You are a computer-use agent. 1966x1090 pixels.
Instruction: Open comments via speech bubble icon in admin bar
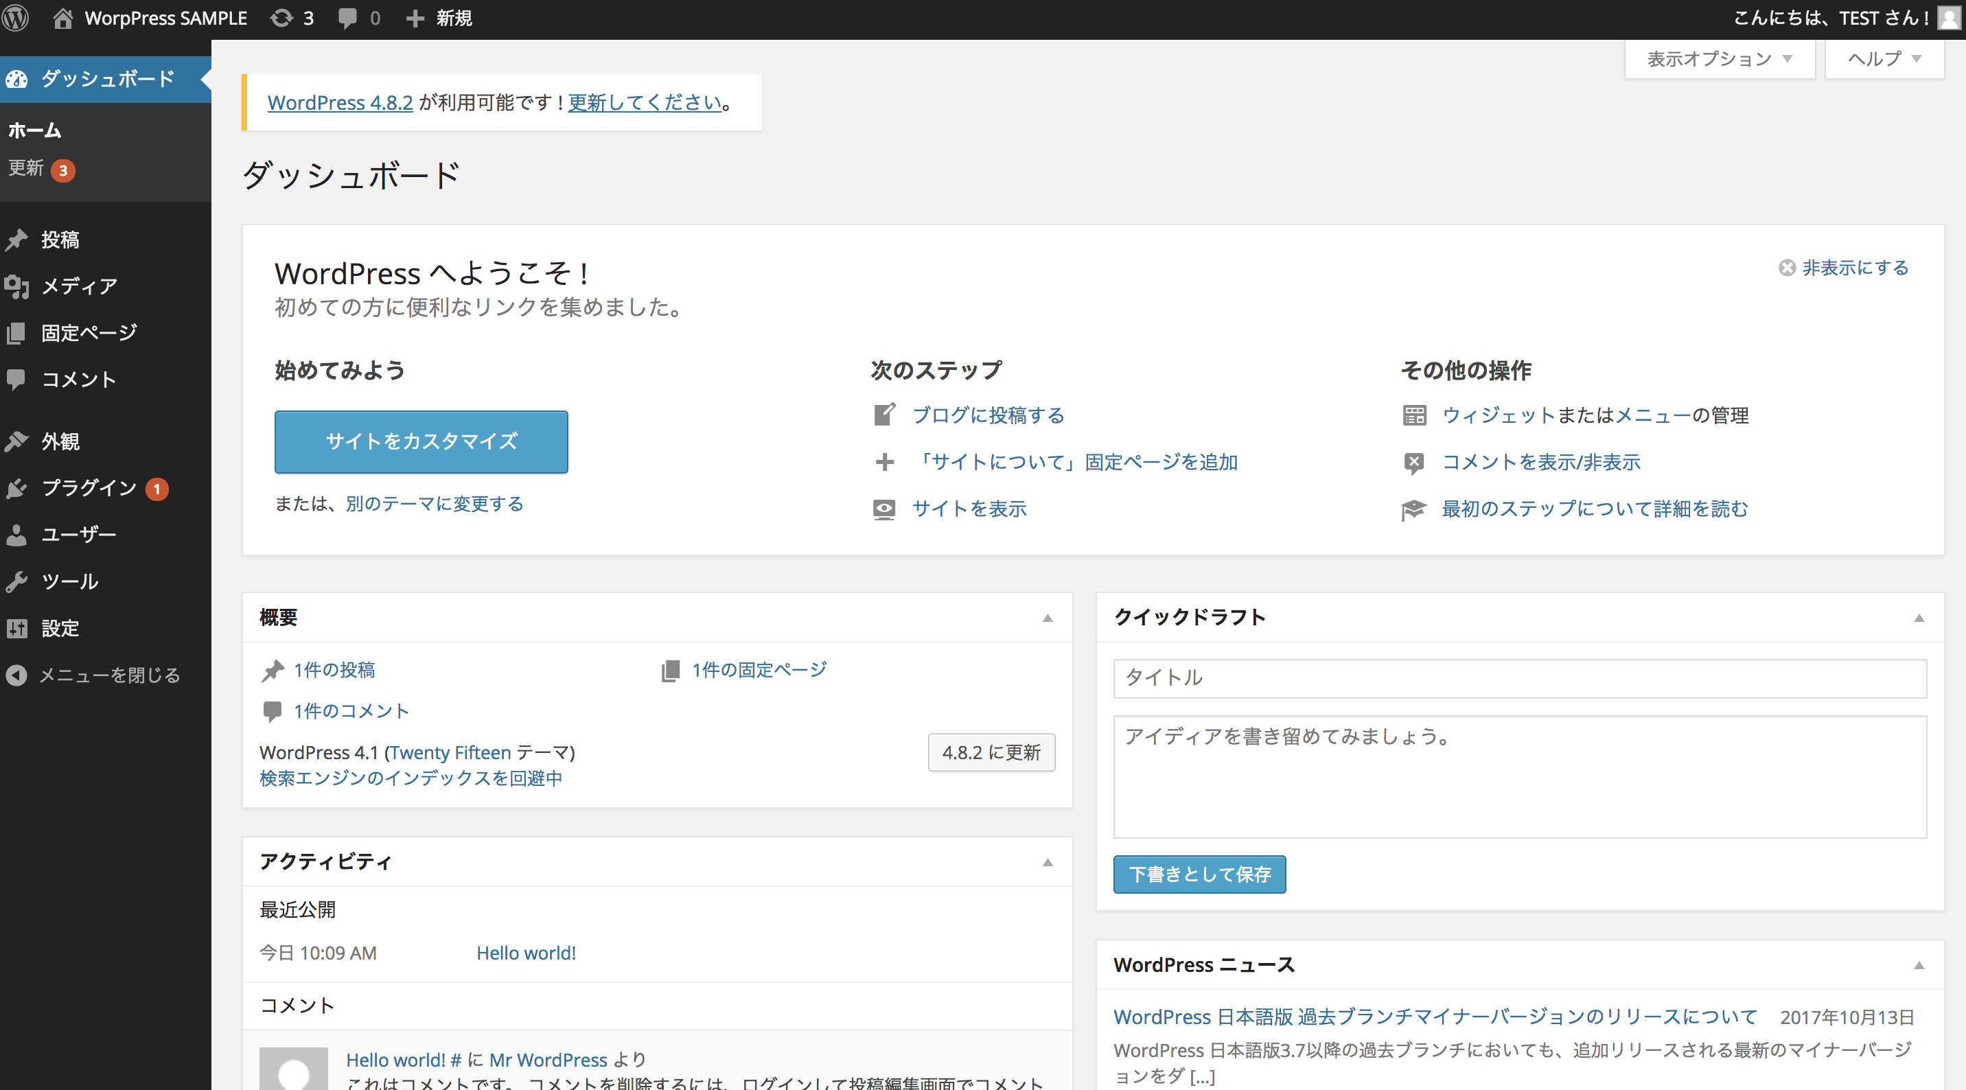(347, 18)
